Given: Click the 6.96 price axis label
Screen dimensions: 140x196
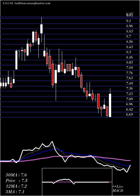Looking at the screenshot, I should pyautogui.click(x=129, y=104).
